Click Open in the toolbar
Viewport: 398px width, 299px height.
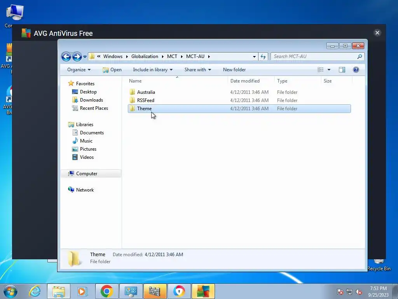(x=112, y=70)
